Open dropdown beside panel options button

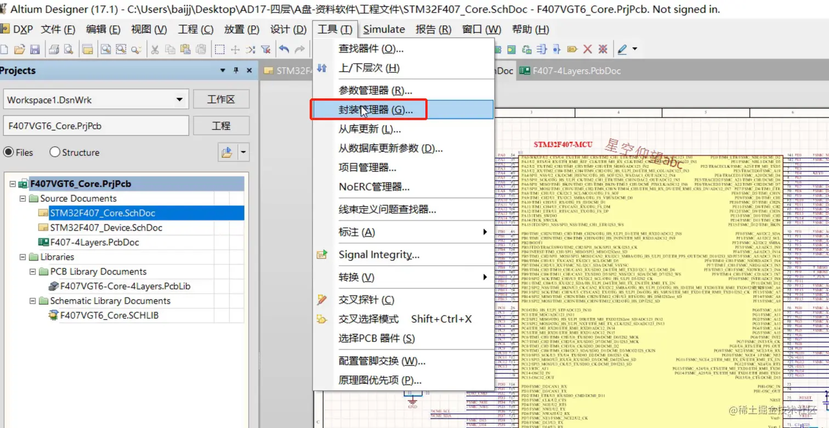click(x=243, y=152)
